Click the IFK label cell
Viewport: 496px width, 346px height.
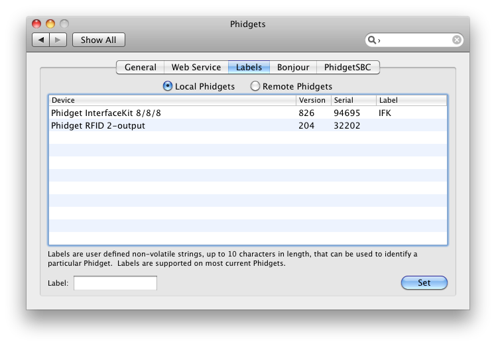pyautogui.click(x=385, y=113)
